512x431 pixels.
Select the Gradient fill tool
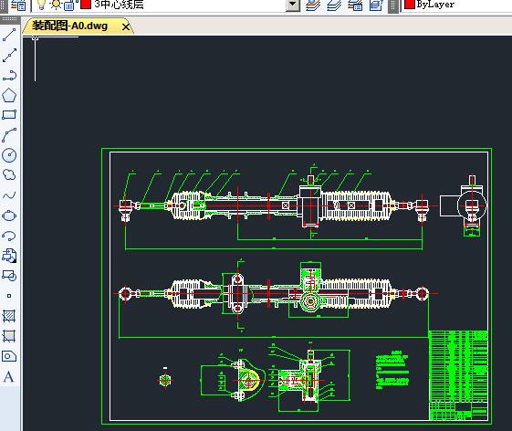[9, 336]
